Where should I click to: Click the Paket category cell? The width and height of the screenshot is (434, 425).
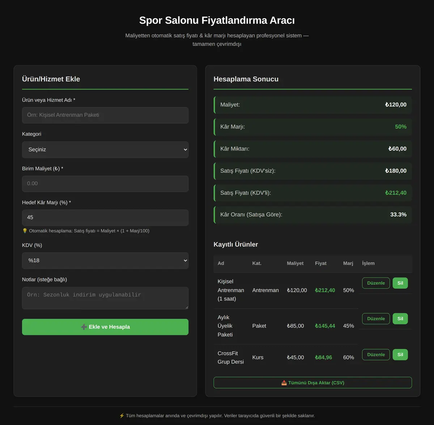tap(259, 326)
